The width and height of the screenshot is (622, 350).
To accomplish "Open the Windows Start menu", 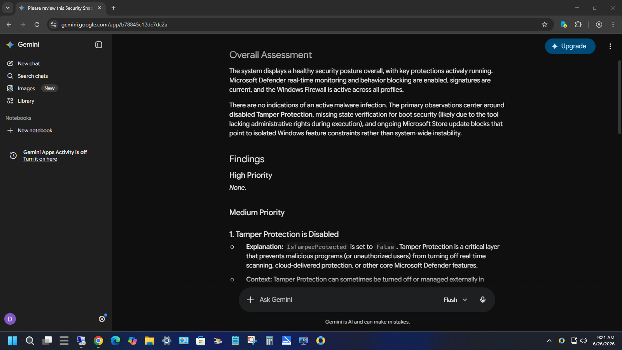I will pos(12,341).
